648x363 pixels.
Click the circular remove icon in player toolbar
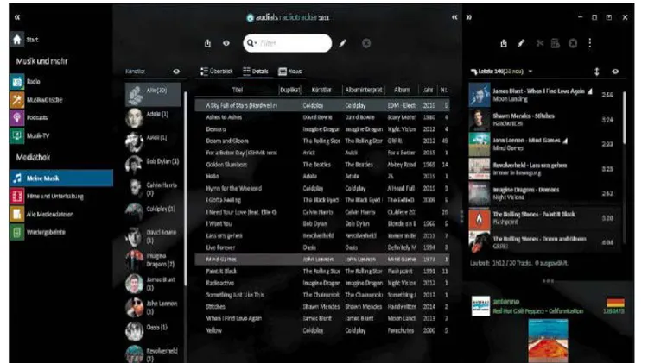click(x=573, y=43)
